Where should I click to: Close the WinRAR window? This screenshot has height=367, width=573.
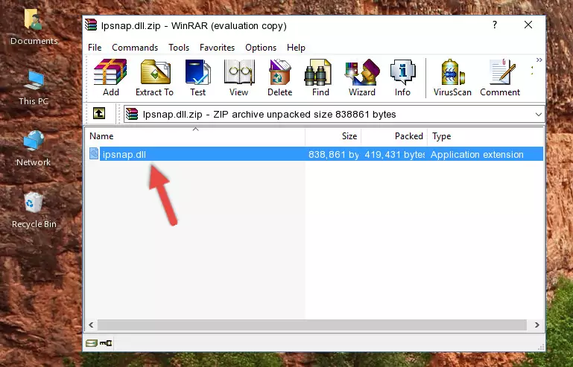pyautogui.click(x=528, y=25)
